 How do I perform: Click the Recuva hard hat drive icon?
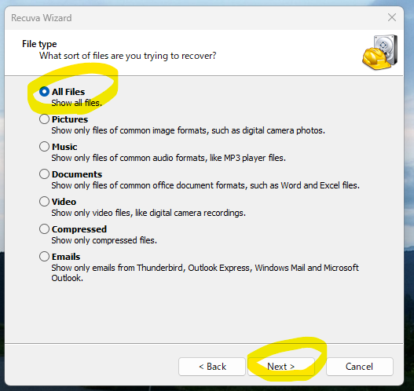380,53
